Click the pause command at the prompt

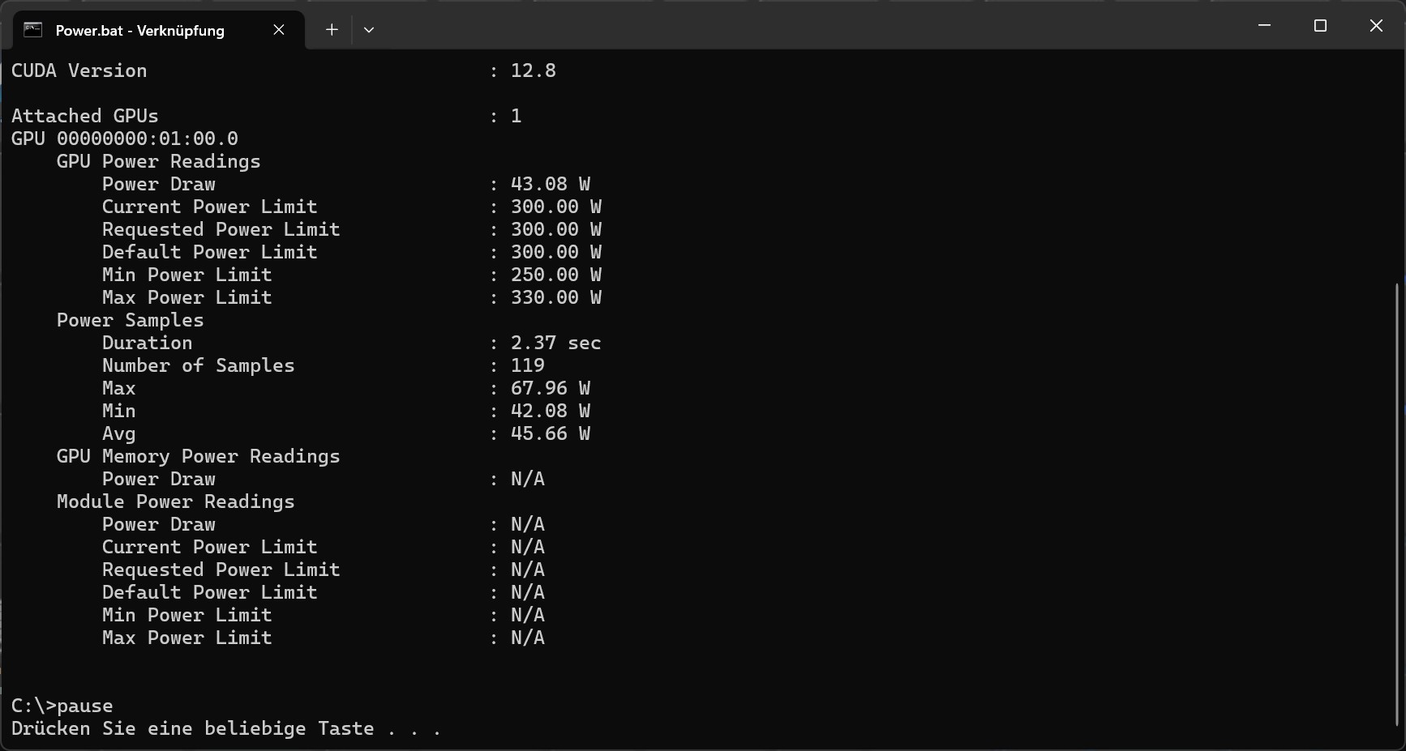[x=84, y=706]
